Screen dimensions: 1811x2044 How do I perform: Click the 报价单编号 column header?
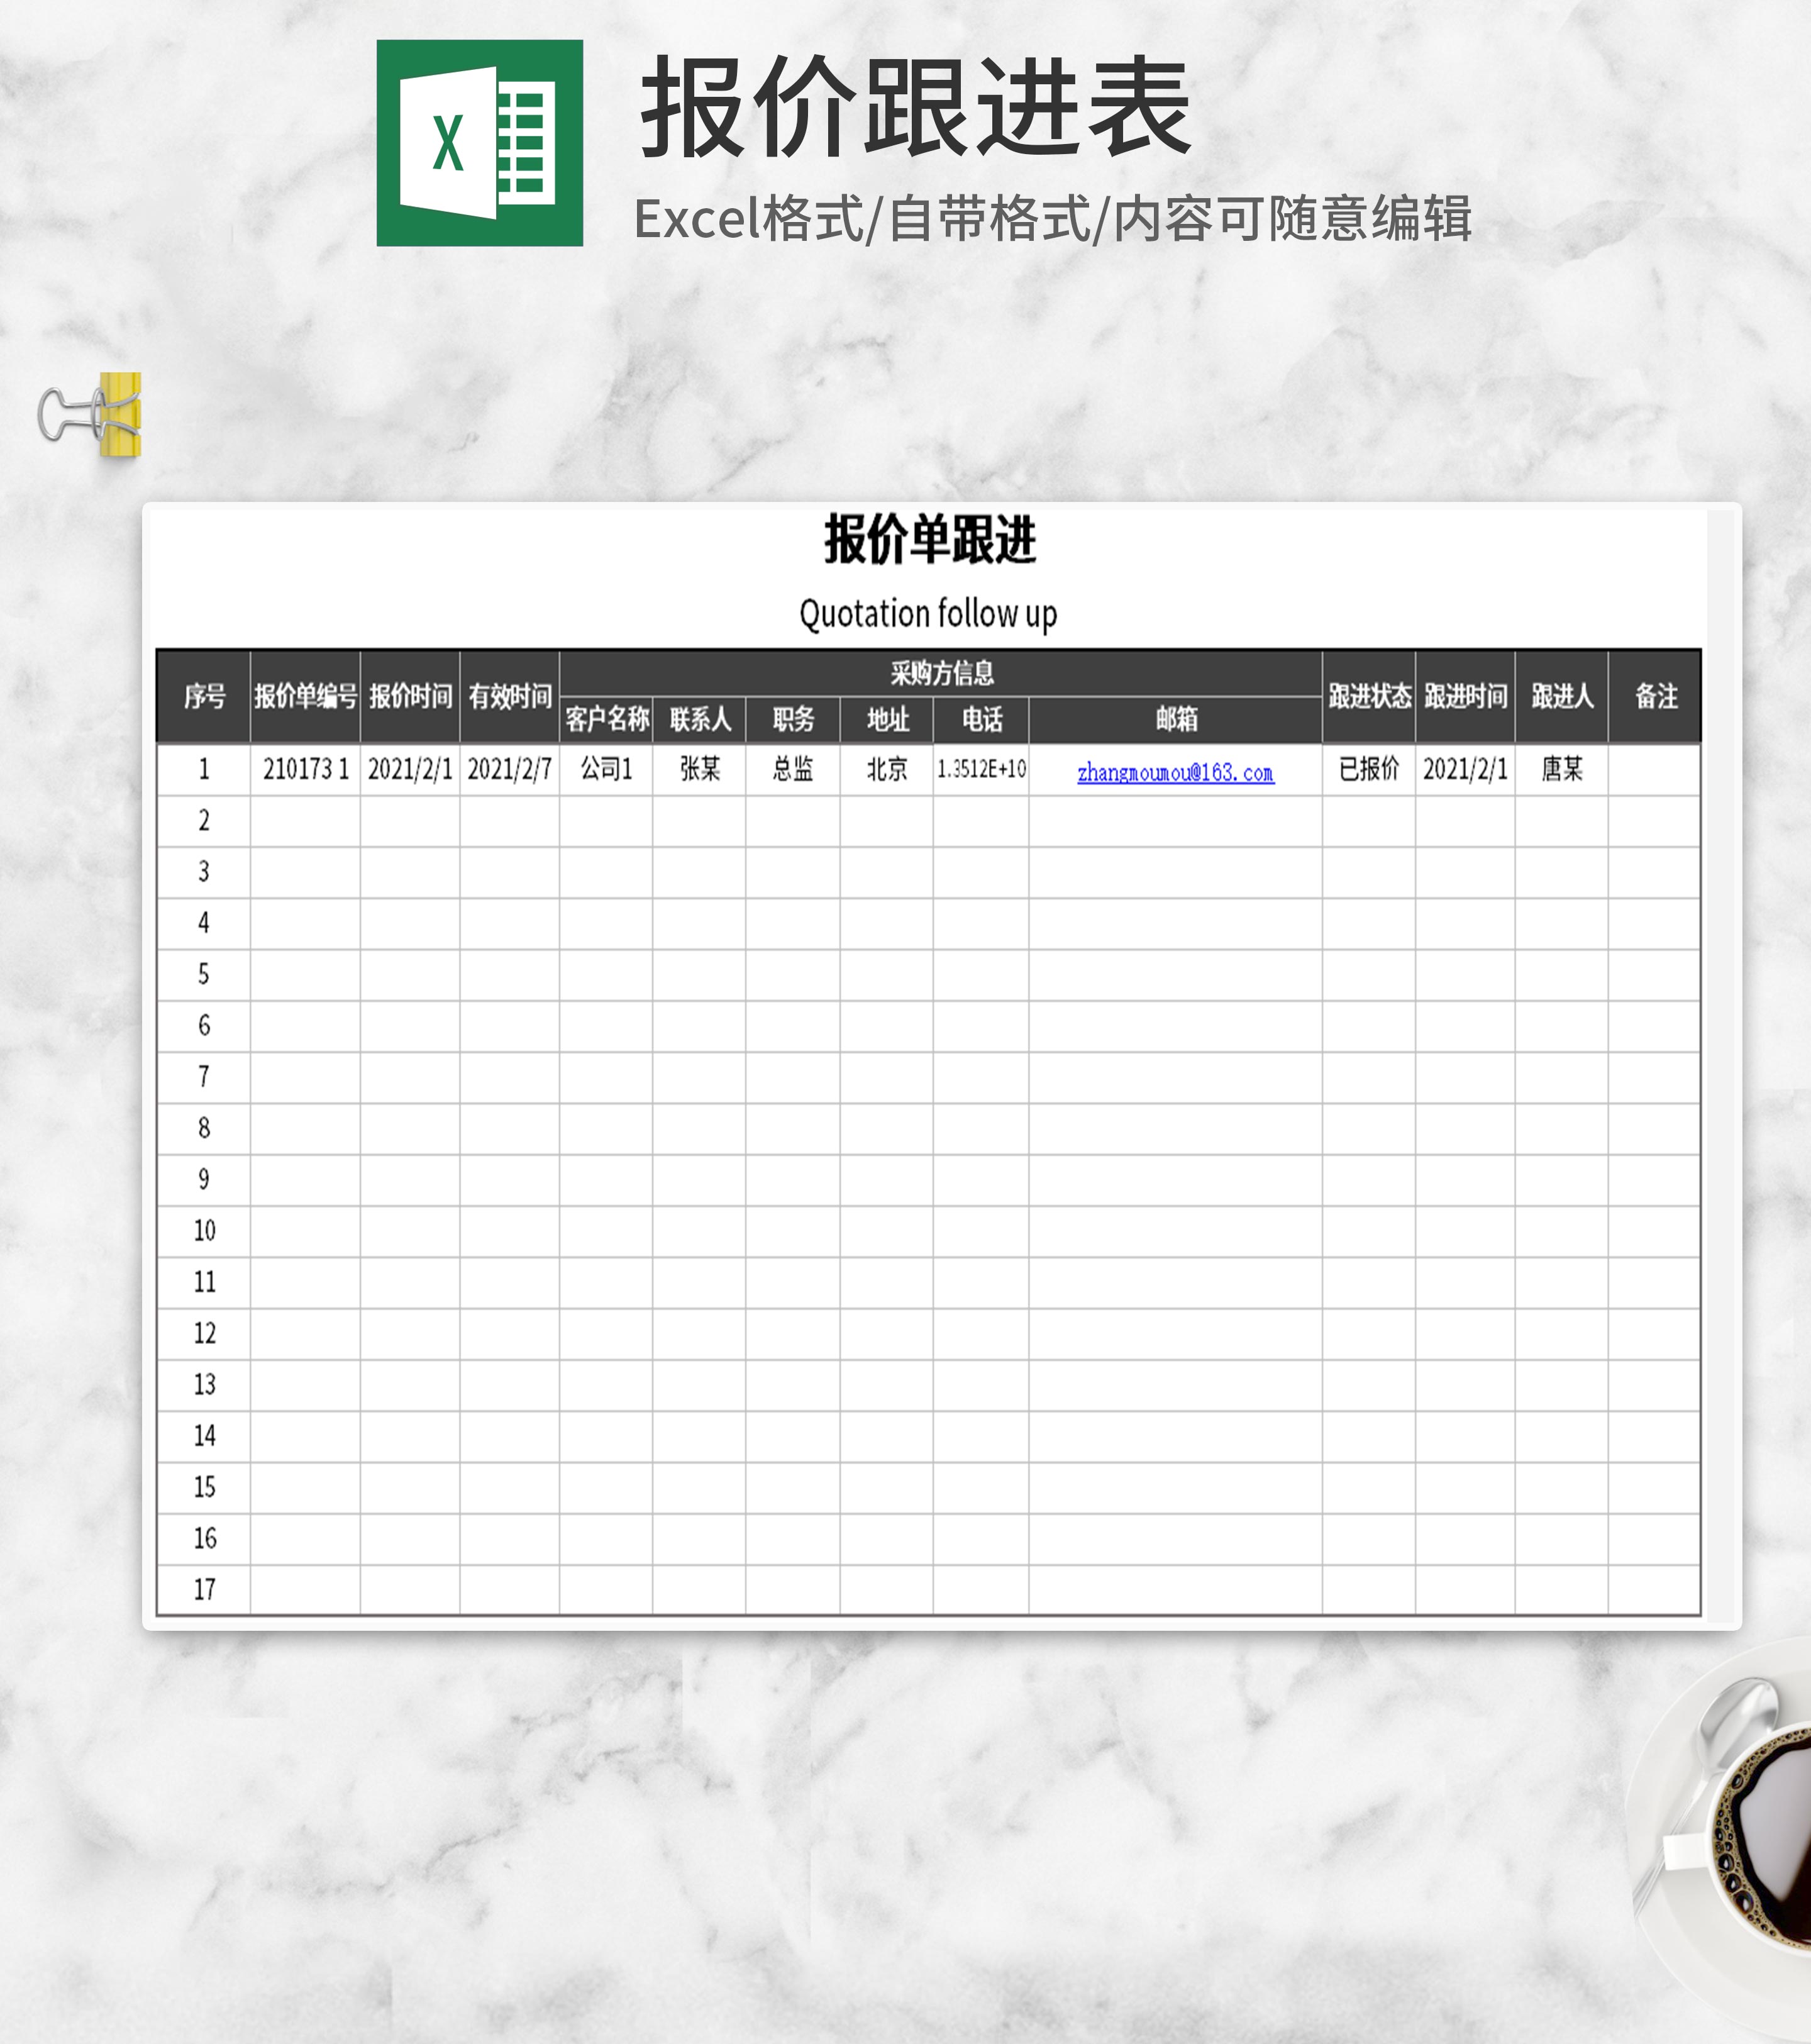pyautogui.click(x=305, y=696)
